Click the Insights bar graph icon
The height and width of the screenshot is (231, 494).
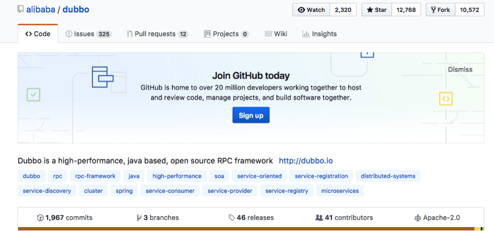[x=306, y=34]
